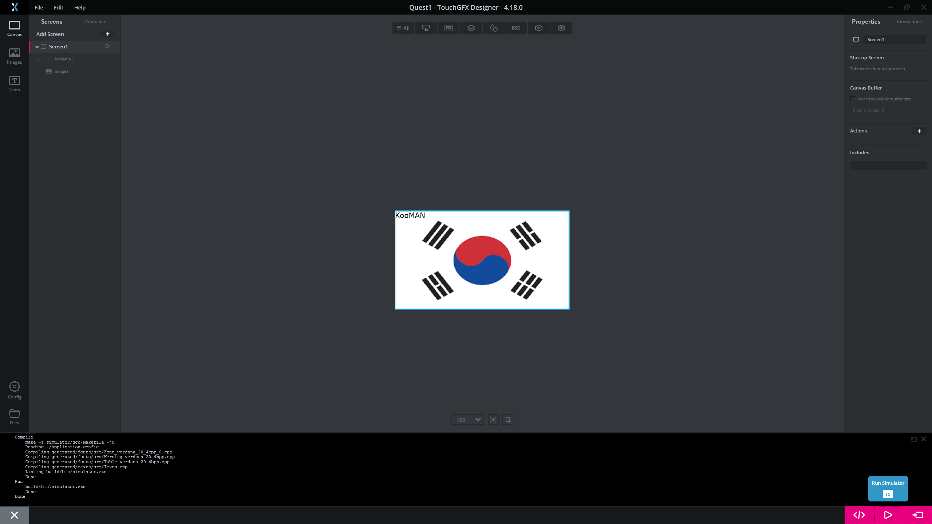
Task: Click the crop canvas bounds icon
Action: [x=508, y=420]
